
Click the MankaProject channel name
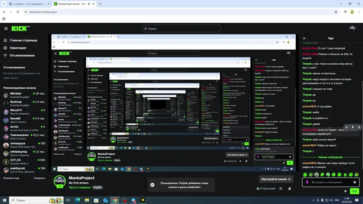[82, 178]
